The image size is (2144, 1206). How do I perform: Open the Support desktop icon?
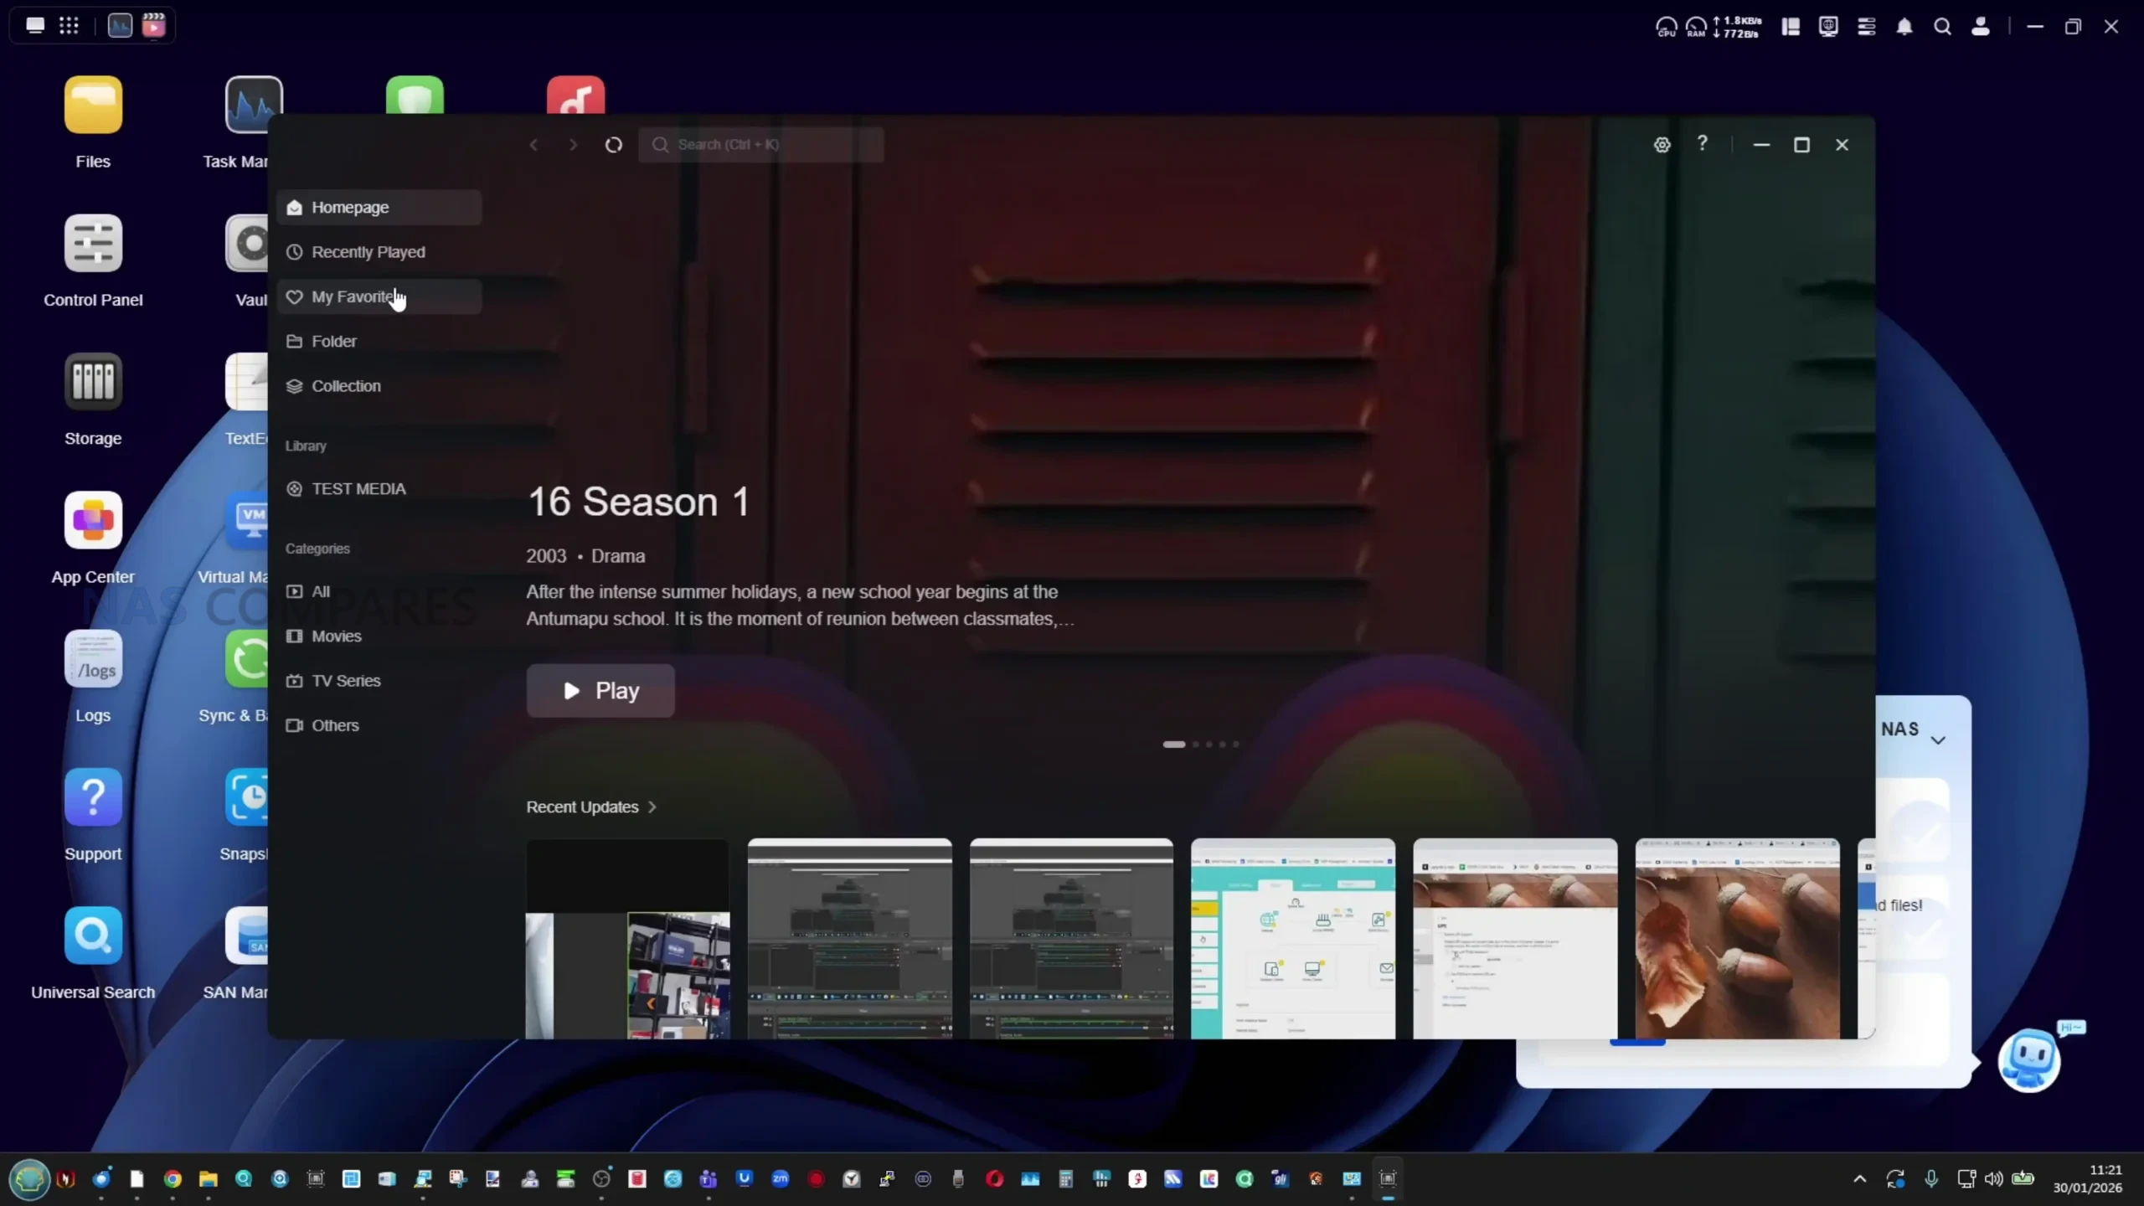coord(93,798)
